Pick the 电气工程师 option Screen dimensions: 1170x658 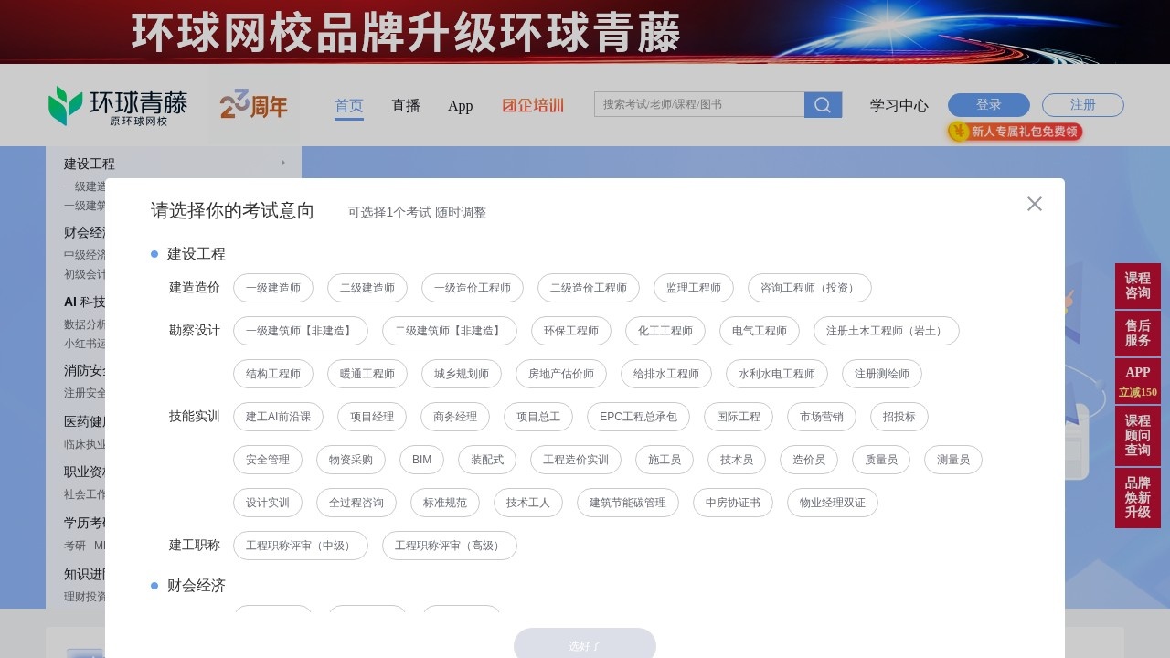coord(760,331)
